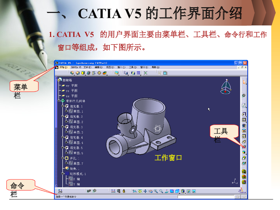Open the View Mode shading icon
280x210 pixels.
coord(183,191)
